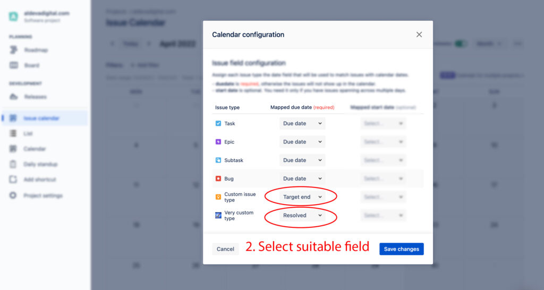Click the Releases sidebar icon

(x=13, y=97)
